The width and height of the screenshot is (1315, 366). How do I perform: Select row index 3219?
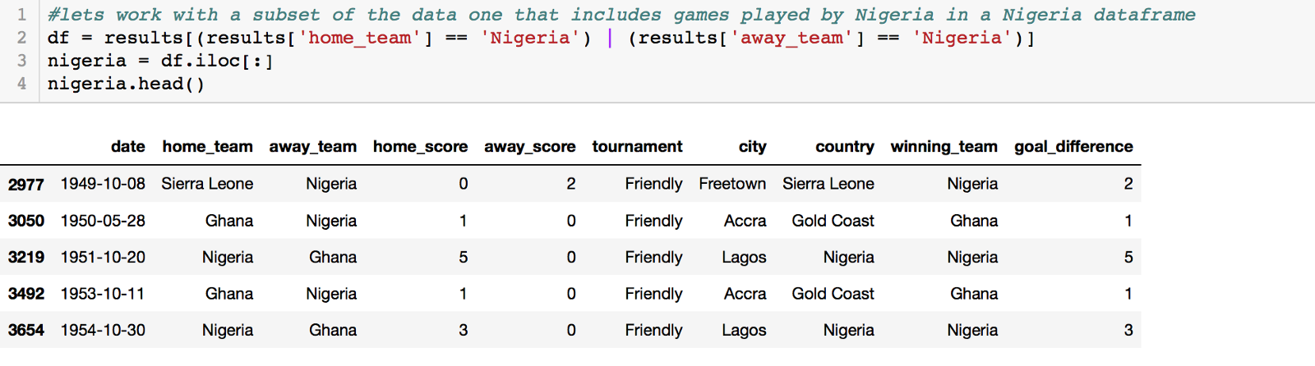pos(25,258)
